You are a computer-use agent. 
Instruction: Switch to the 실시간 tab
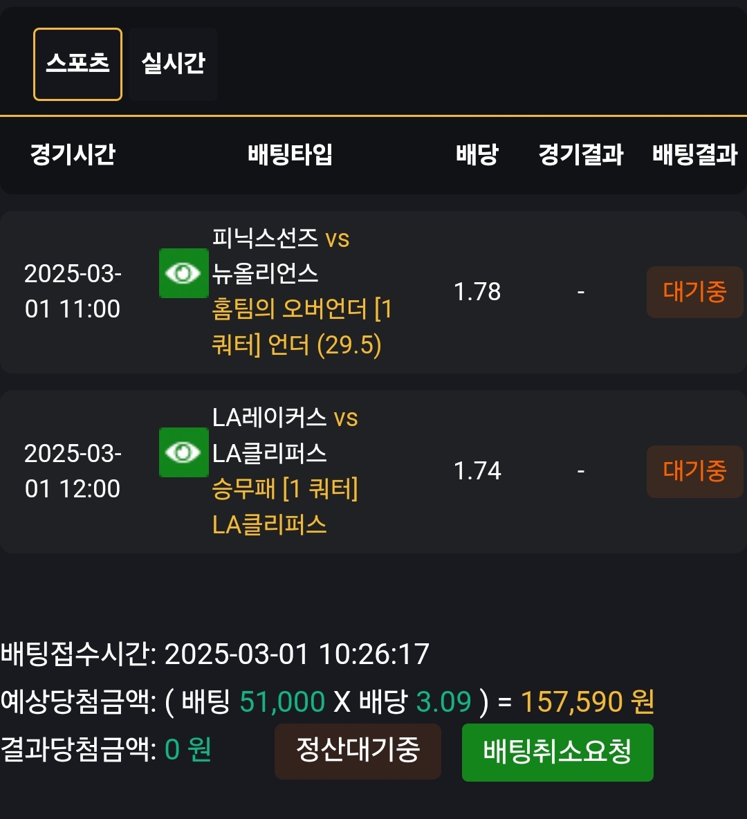tap(173, 64)
